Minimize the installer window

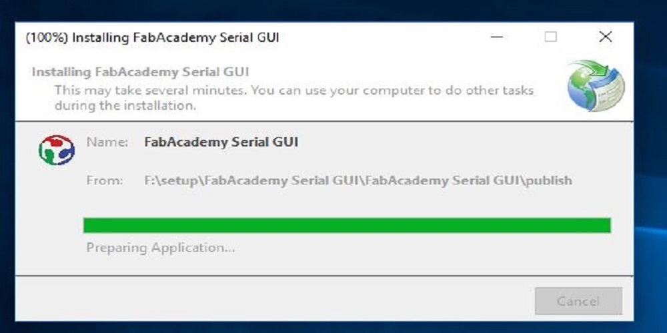[x=496, y=37]
